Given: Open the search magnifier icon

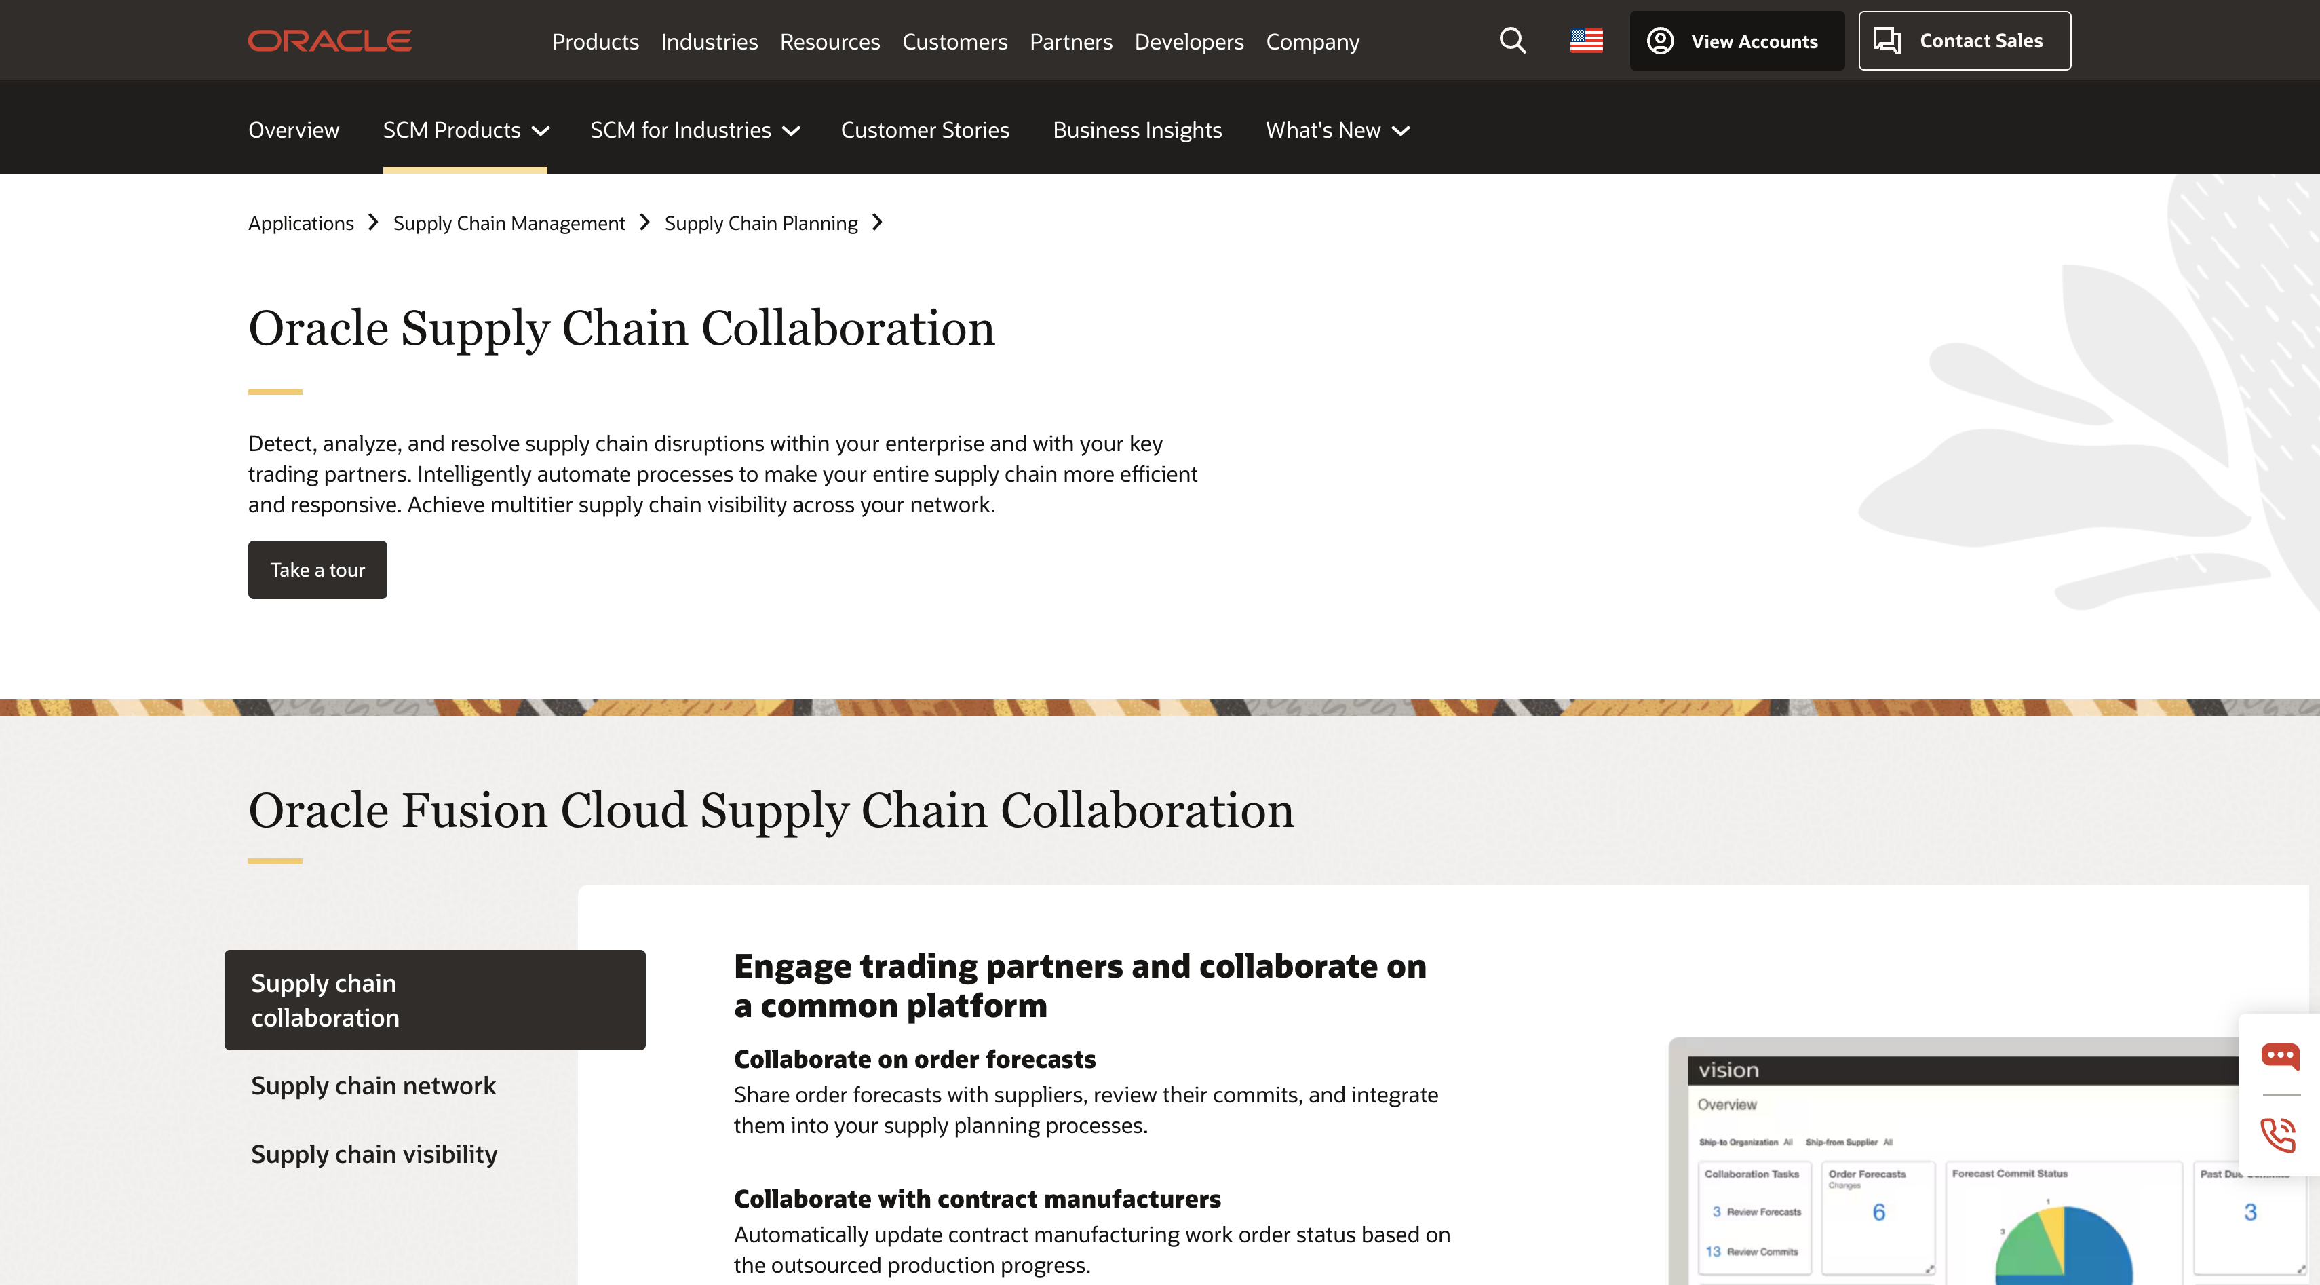Looking at the screenshot, I should click(x=1512, y=41).
